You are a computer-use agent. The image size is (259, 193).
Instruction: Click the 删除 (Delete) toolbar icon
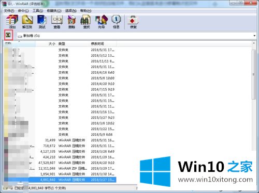coord(71,22)
